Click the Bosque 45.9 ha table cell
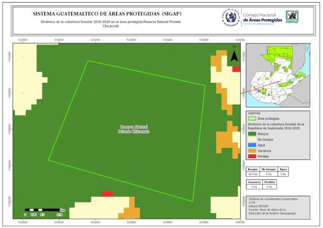Image resolution: width=323 pixels, height=228 pixels. point(253,173)
